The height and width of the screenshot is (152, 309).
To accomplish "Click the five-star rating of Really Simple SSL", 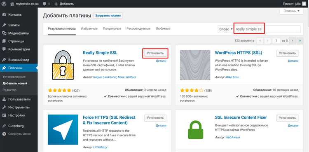I will click(59, 91).
